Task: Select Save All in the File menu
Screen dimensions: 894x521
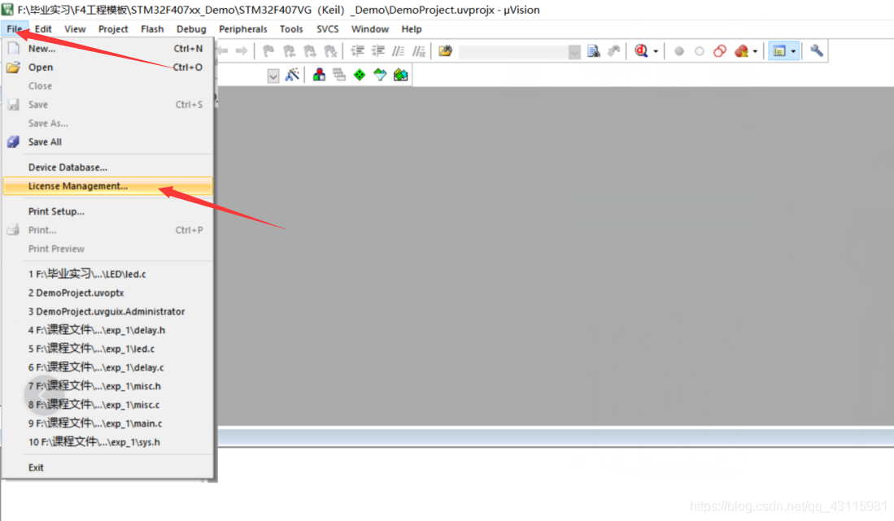Action: click(107, 141)
